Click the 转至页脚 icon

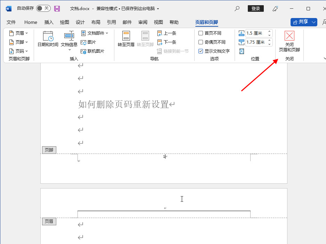[145, 36]
